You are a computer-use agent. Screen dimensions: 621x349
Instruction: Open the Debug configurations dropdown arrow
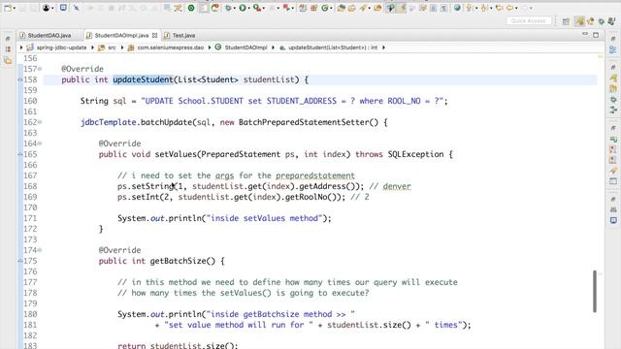tap(235, 9)
